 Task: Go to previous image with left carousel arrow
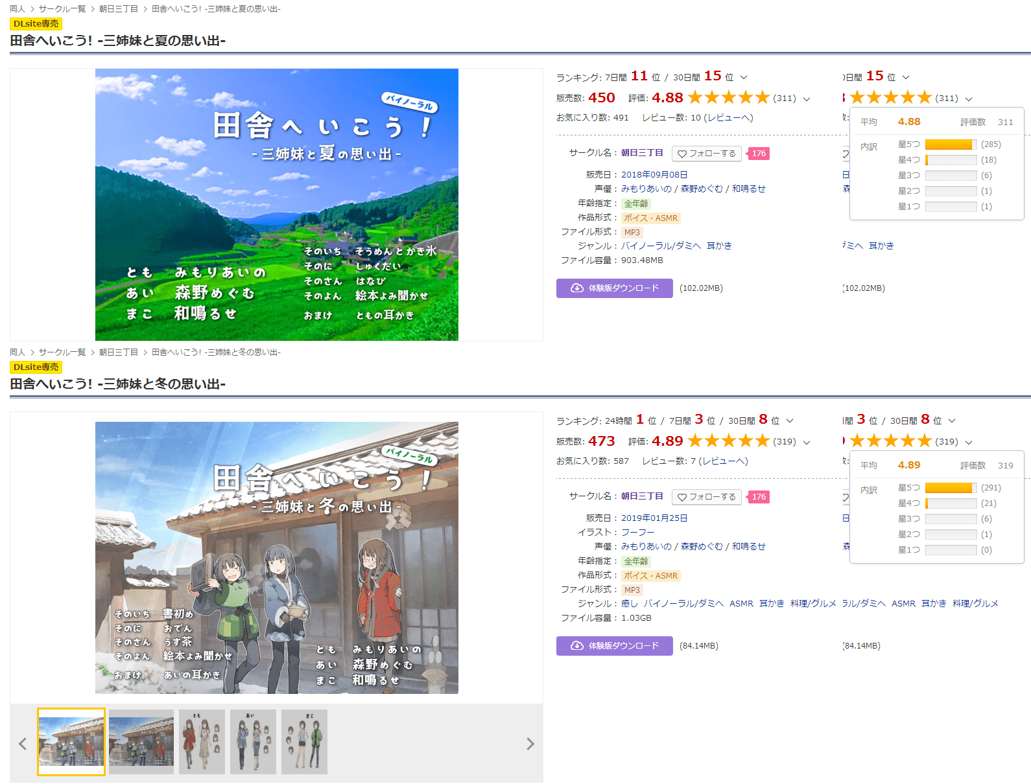23,744
